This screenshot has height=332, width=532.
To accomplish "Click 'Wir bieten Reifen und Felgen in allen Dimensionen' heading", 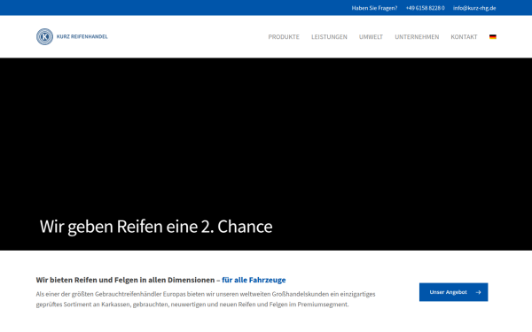I will [x=125, y=280].
